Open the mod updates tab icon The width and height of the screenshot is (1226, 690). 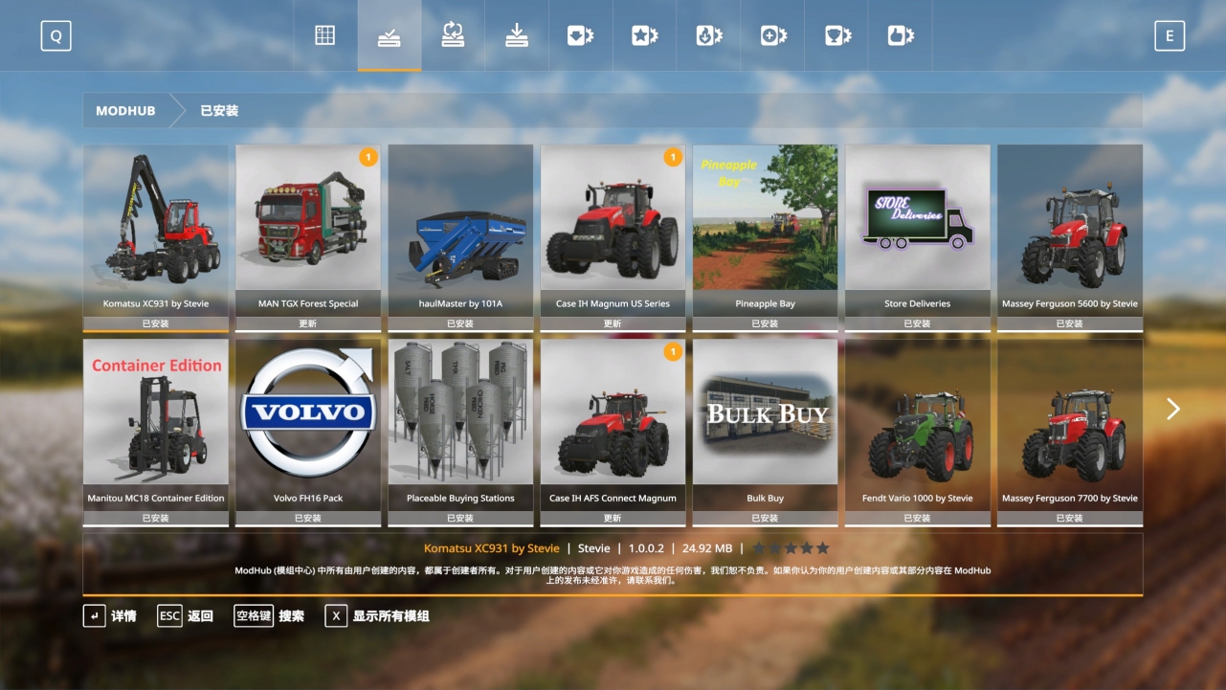[453, 36]
